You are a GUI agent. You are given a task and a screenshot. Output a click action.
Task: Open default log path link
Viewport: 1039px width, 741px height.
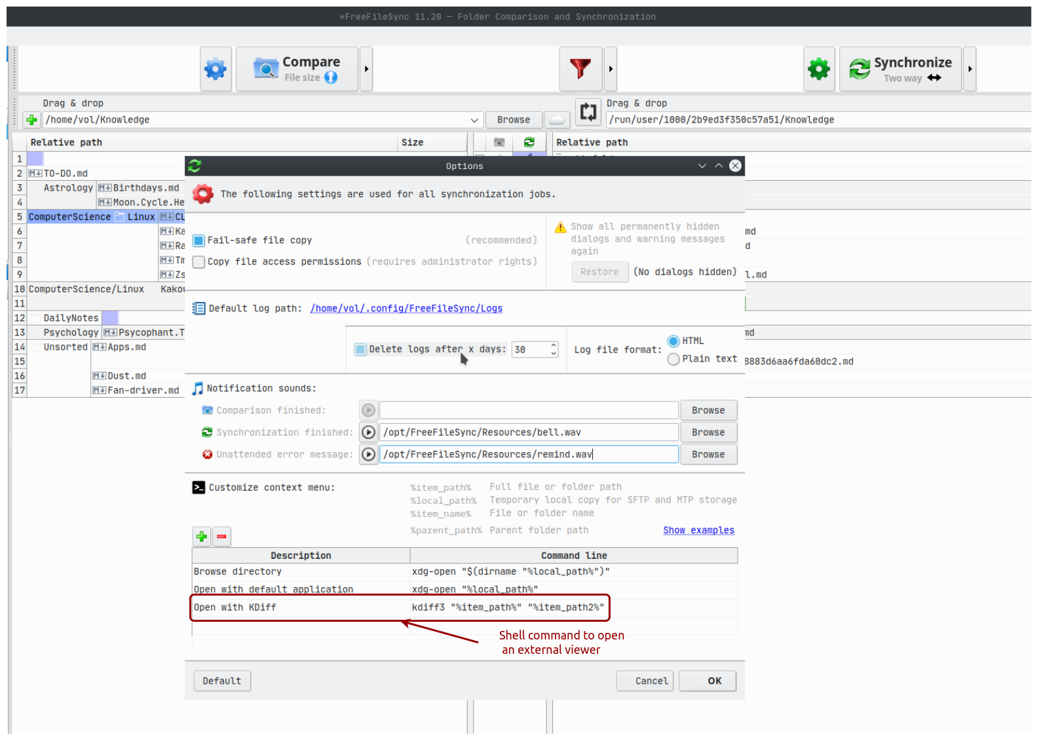pyautogui.click(x=406, y=309)
